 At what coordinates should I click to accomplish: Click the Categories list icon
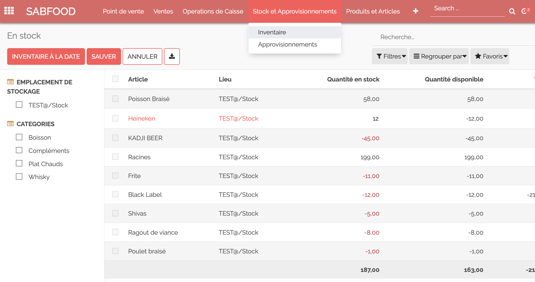[10, 124]
